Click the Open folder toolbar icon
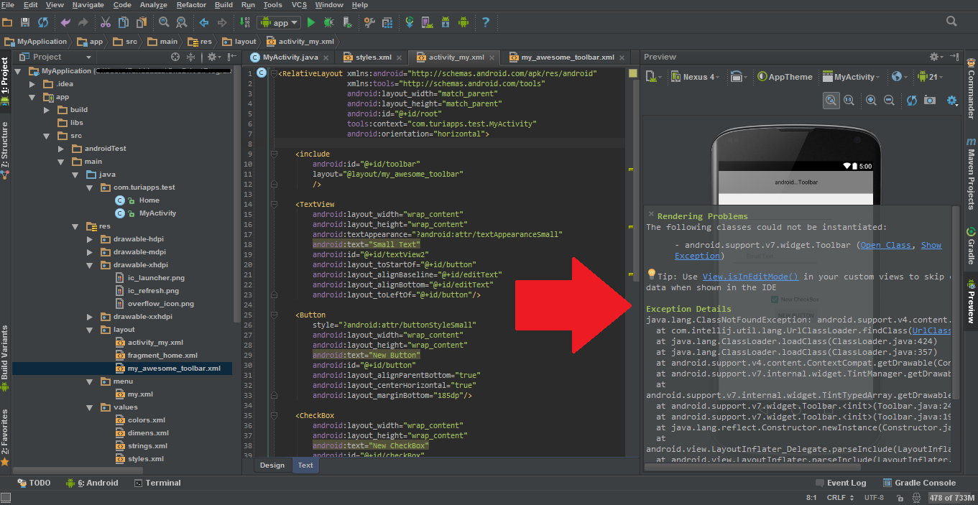The image size is (978, 505). pyautogui.click(x=9, y=23)
